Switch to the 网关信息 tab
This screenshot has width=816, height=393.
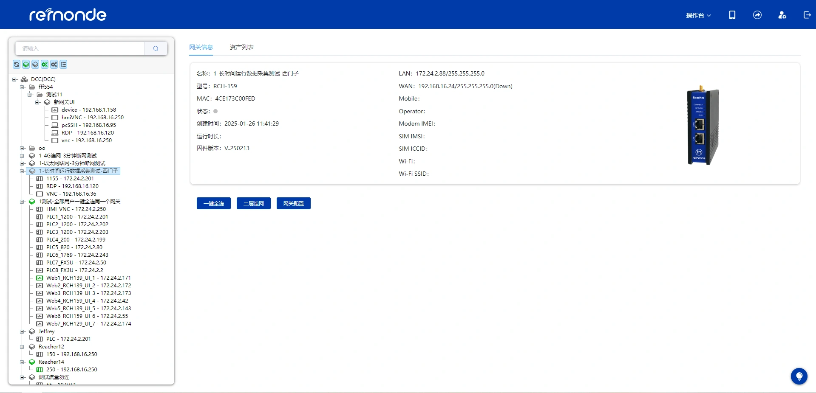click(x=201, y=47)
